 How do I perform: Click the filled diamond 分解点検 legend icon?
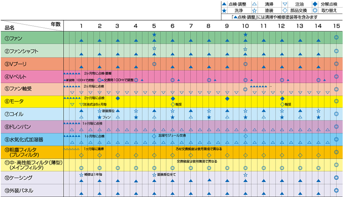pos(315,4)
